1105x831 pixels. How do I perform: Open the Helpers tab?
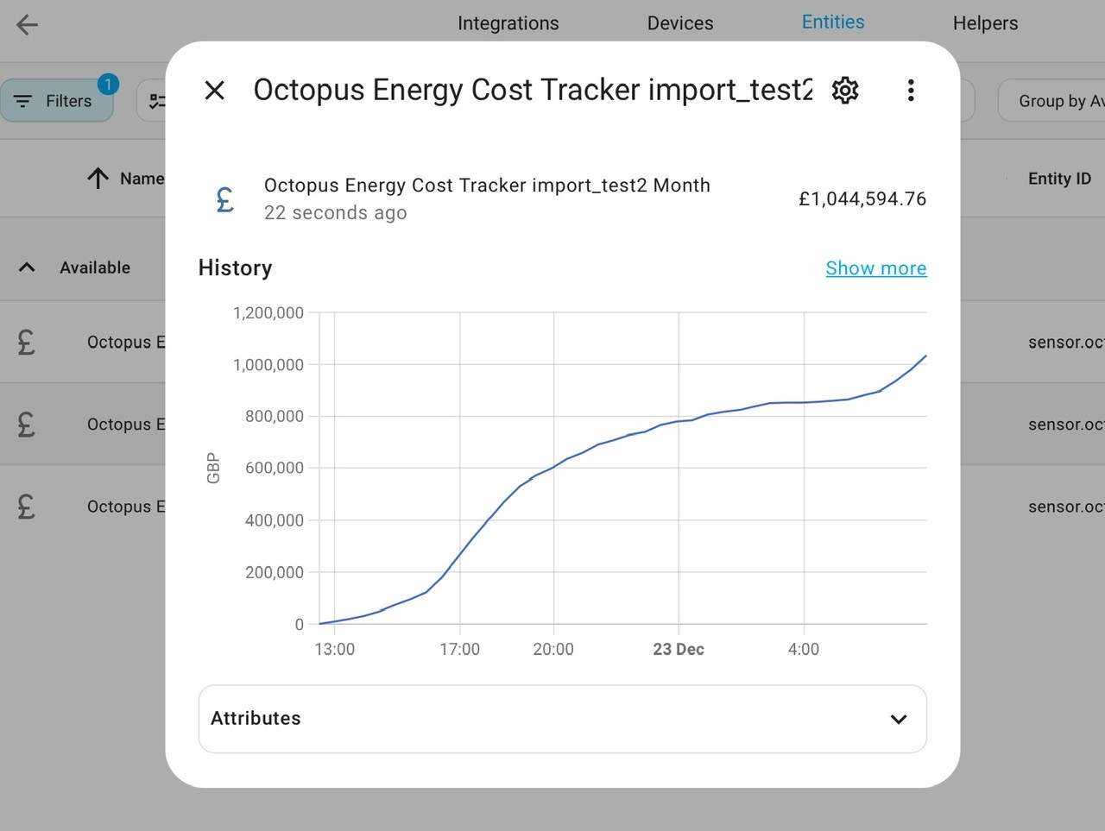coord(985,23)
